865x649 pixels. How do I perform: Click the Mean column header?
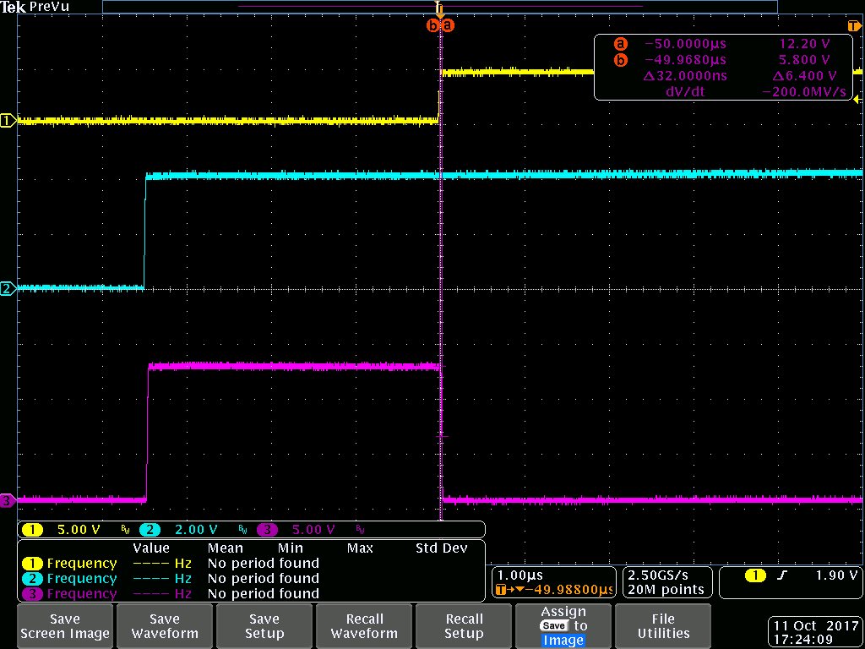click(225, 548)
